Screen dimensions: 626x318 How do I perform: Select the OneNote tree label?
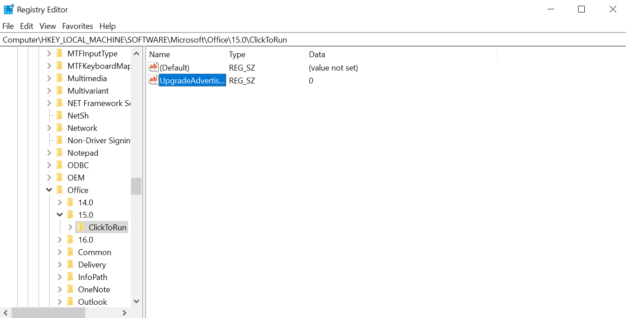(94, 290)
